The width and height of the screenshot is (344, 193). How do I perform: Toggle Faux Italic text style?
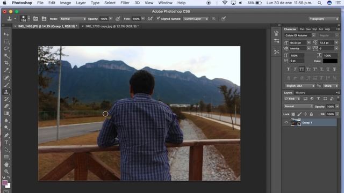pyautogui.click(x=295, y=69)
